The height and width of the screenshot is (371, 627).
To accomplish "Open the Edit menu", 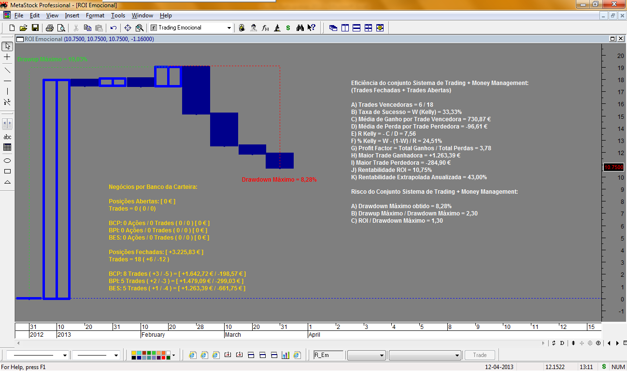I will tap(35, 15).
